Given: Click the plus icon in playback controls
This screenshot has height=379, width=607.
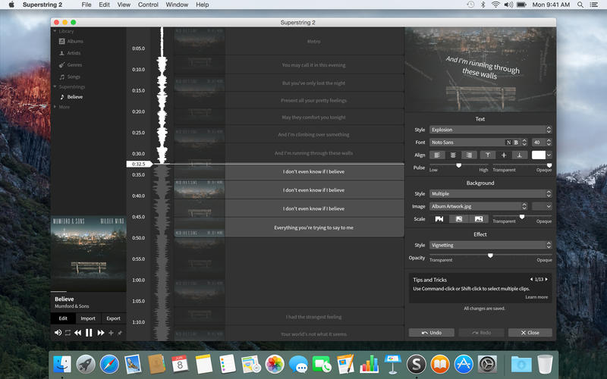Looking at the screenshot, I should coord(111,333).
